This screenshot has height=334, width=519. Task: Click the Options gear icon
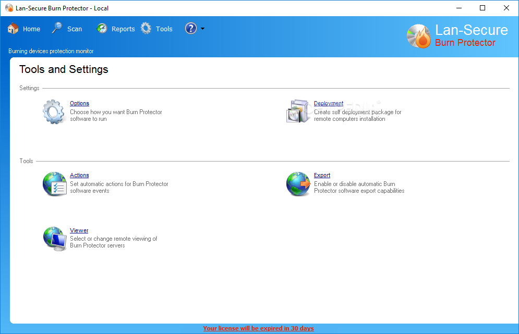click(x=54, y=112)
